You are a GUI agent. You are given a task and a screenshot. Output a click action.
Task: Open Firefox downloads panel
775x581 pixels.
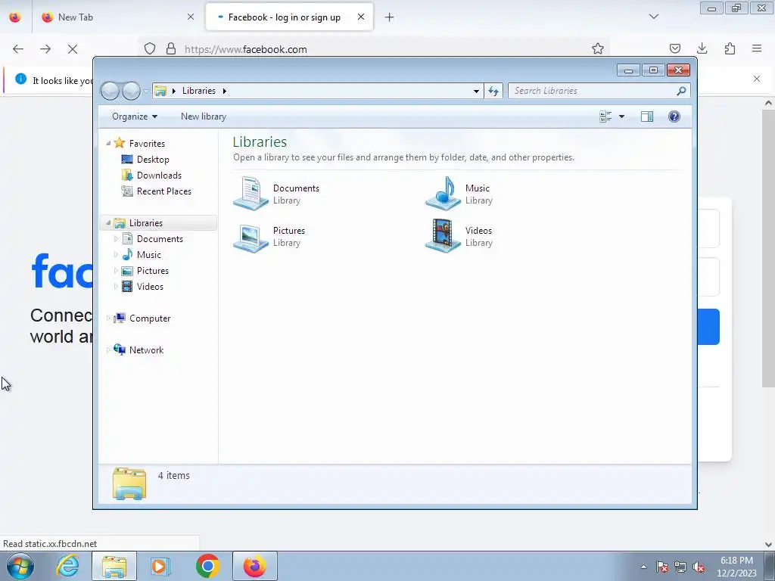(x=702, y=48)
